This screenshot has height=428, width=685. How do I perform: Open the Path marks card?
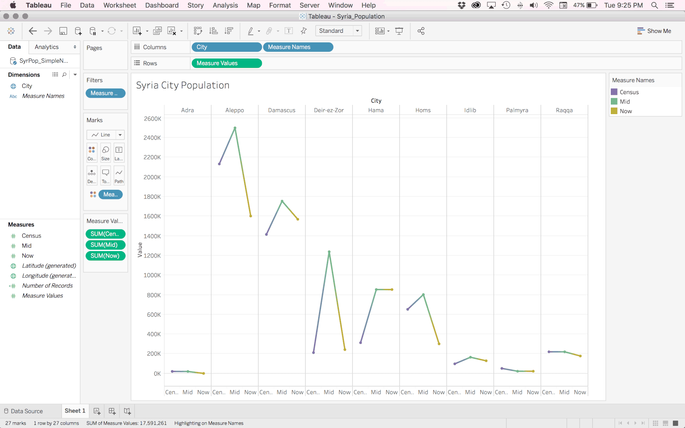pyautogui.click(x=119, y=175)
